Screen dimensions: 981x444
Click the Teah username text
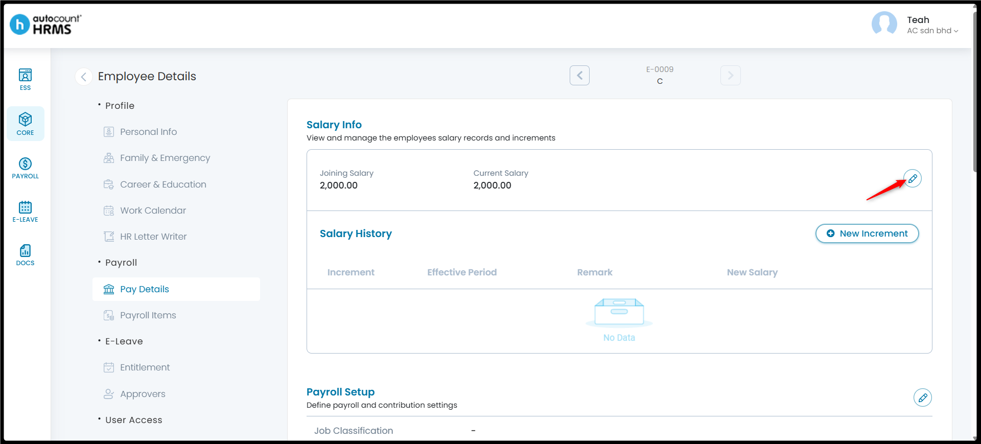(918, 20)
